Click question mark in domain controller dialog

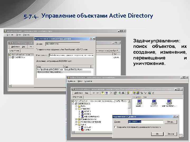(91, 39)
